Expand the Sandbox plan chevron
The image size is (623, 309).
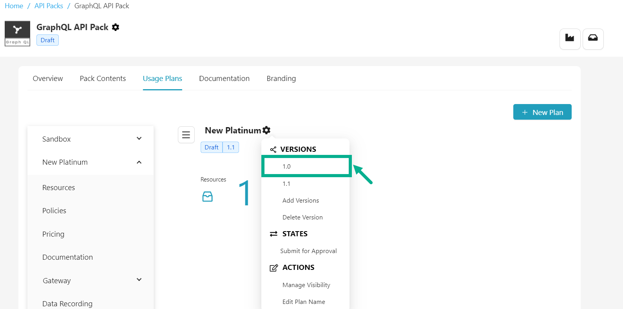pyautogui.click(x=139, y=139)
